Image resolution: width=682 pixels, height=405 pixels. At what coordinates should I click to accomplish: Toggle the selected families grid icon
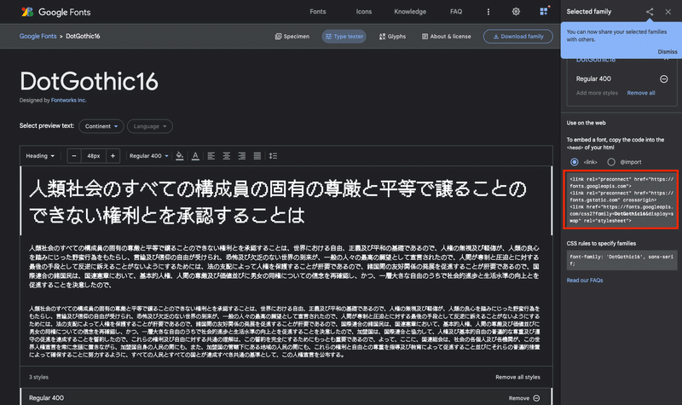tap(544, 11)
